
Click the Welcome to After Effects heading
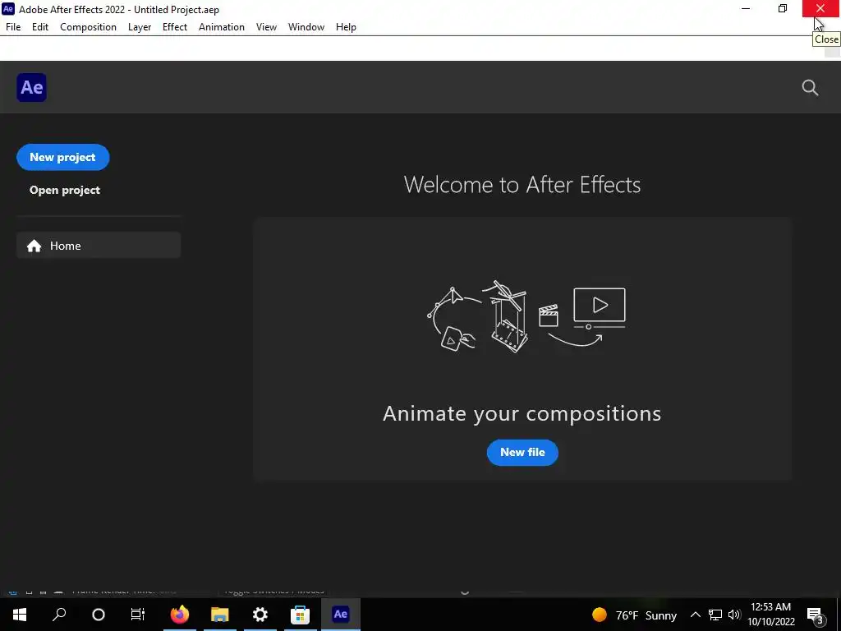tap(522, 185)
